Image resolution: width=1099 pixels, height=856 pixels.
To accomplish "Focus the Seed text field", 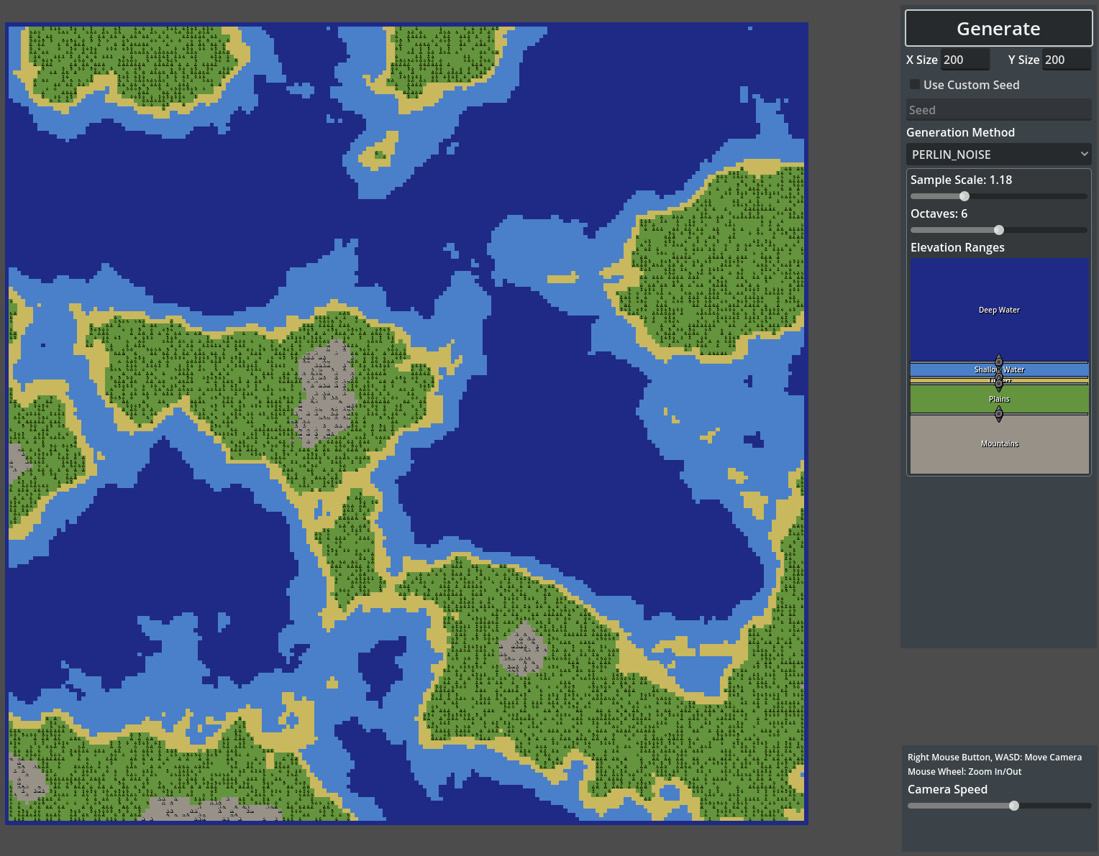I will click(x=998, y=110).
